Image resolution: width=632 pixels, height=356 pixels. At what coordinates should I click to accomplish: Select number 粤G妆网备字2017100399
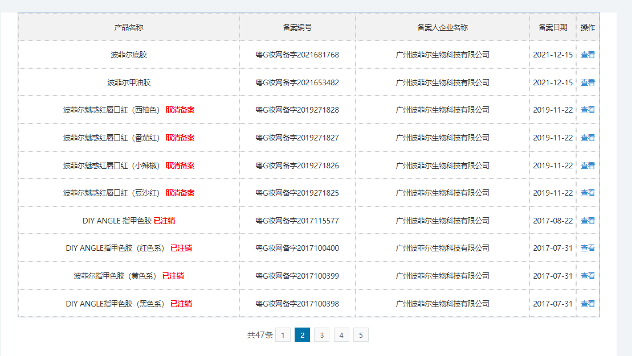pyautogui.click(x=297, y=276)
